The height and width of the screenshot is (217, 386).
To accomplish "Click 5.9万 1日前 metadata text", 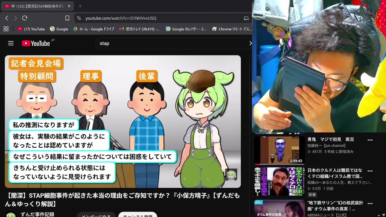I will [x=320, y=189].
